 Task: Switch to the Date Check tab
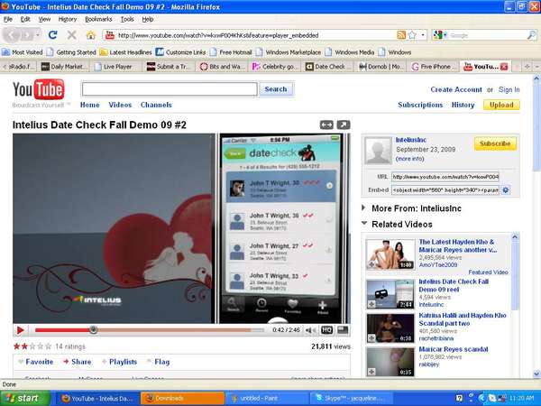[328, 67]
